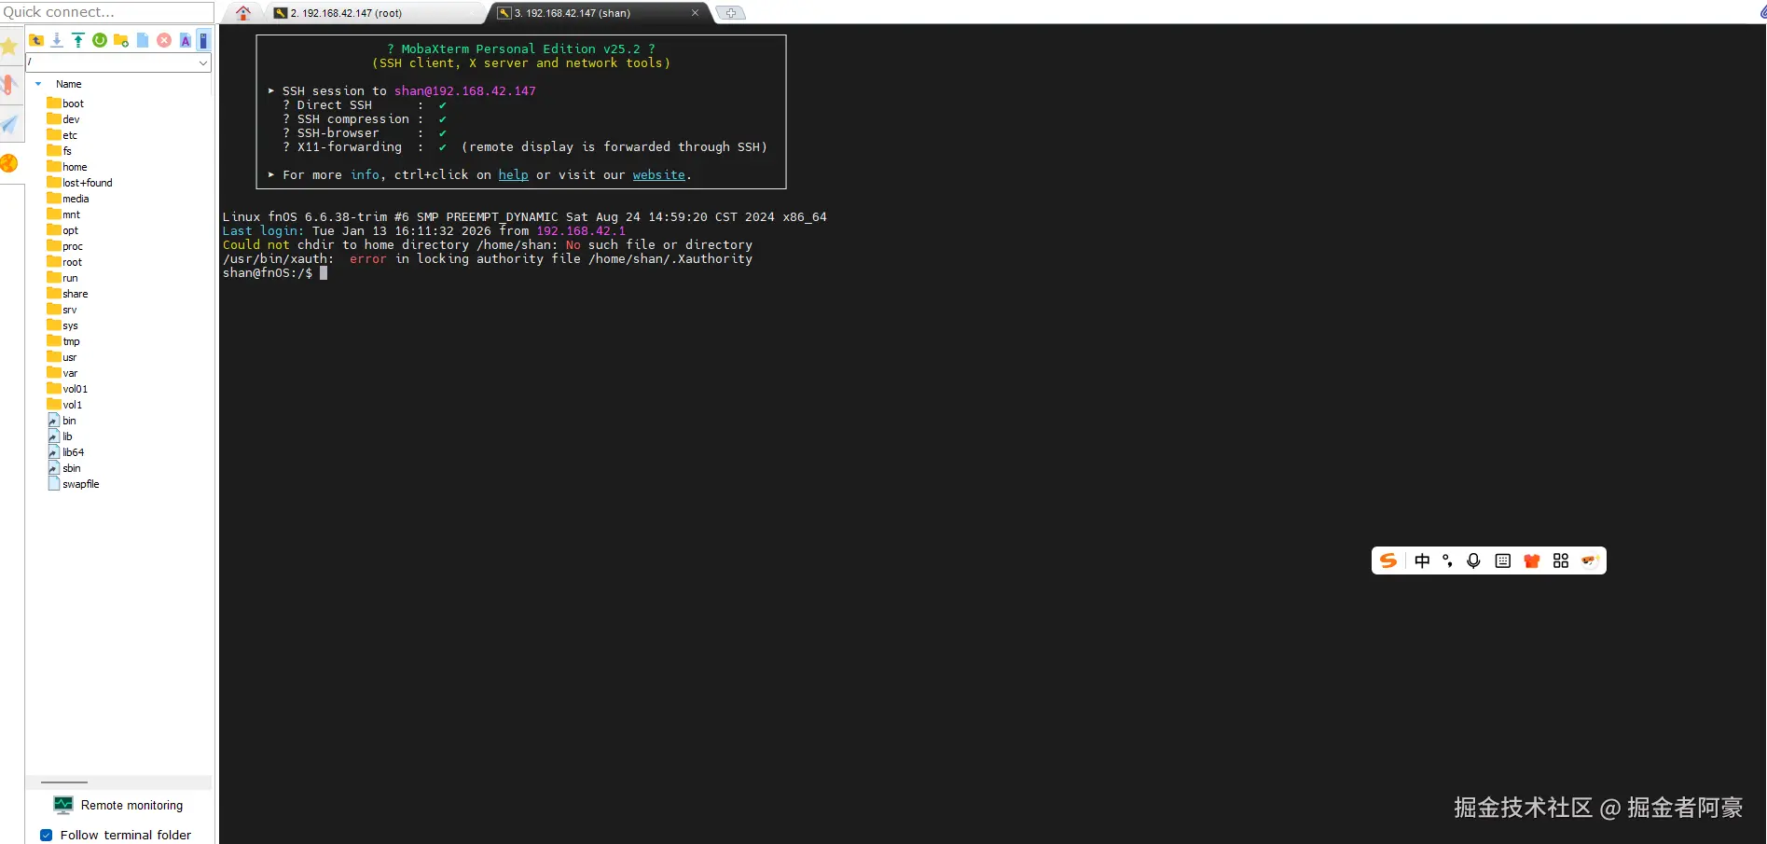Image resolution: width=1767 pixels, height=844 pixels.
Task: Click the help link in the banner
Action: click(x=513, y=174)
